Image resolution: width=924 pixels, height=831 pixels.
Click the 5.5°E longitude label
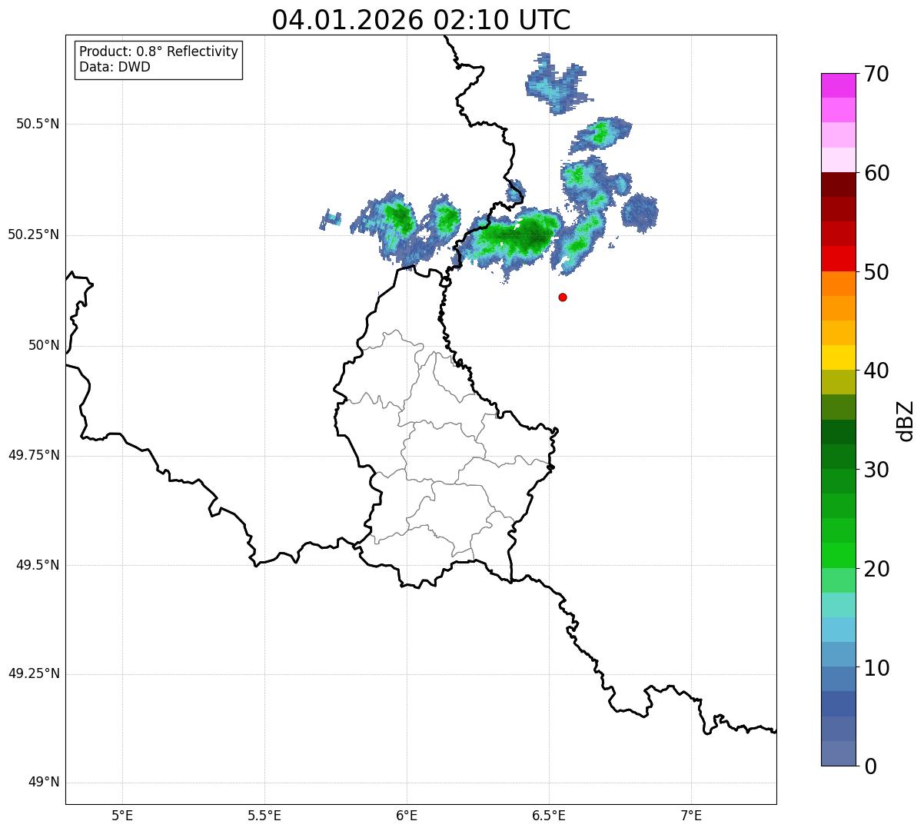pos(264,815)
